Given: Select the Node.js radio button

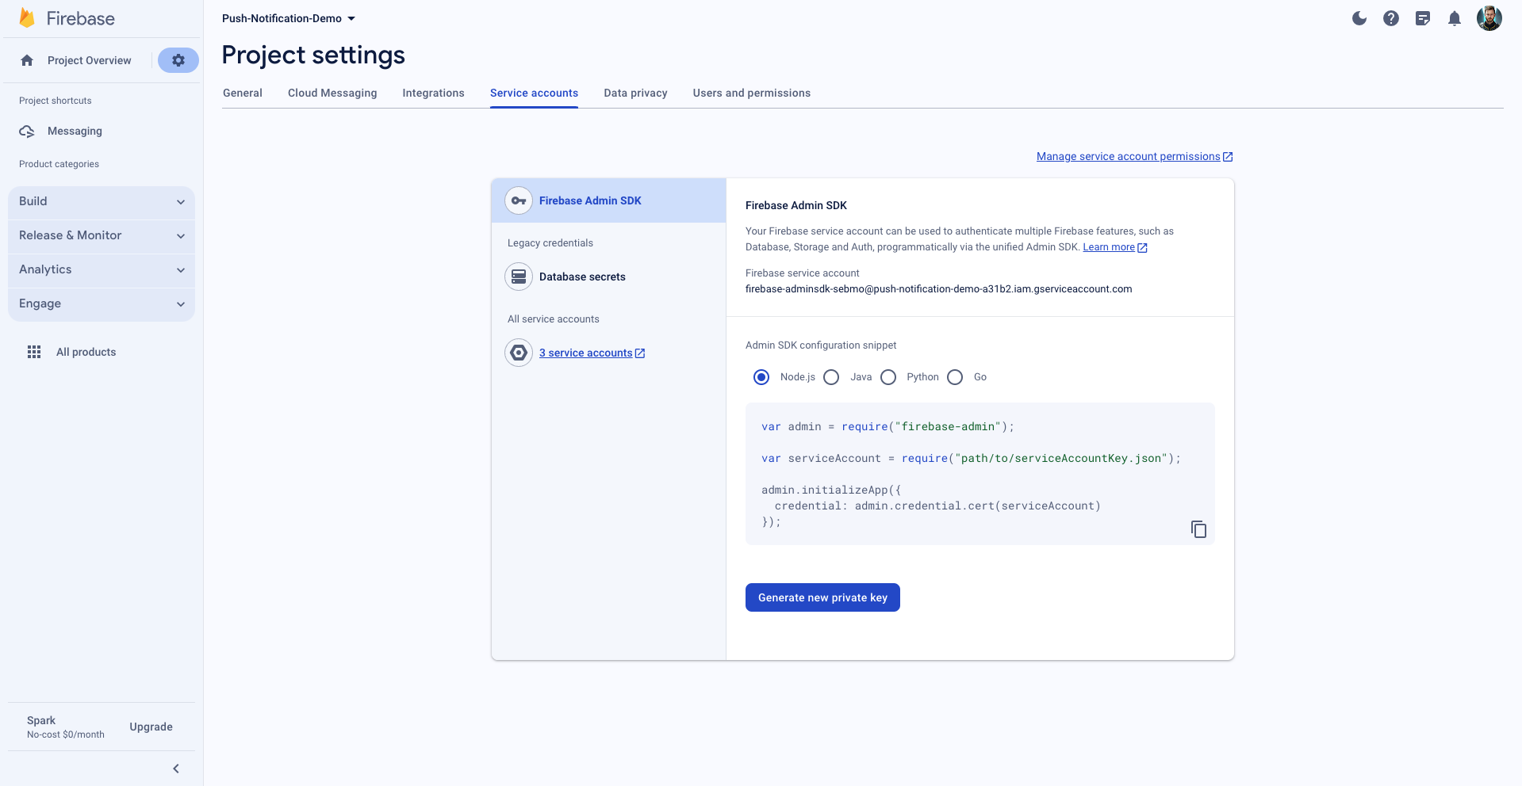Looking at the screenshot, I should click(761, 377).
